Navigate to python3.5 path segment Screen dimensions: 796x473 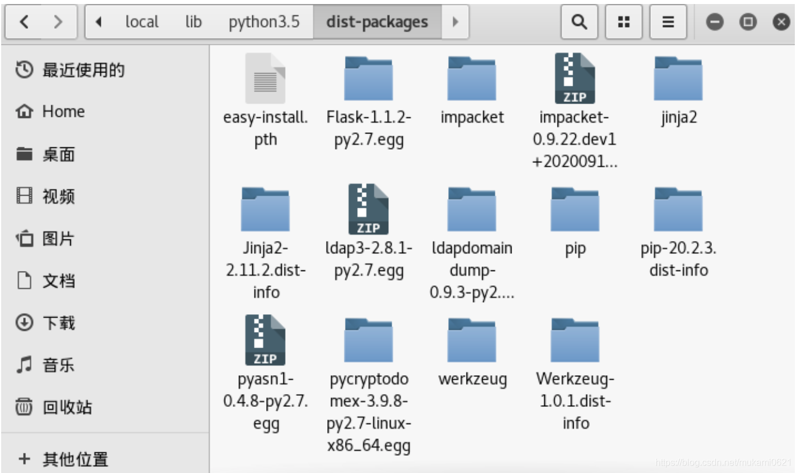tap(264, 22)
